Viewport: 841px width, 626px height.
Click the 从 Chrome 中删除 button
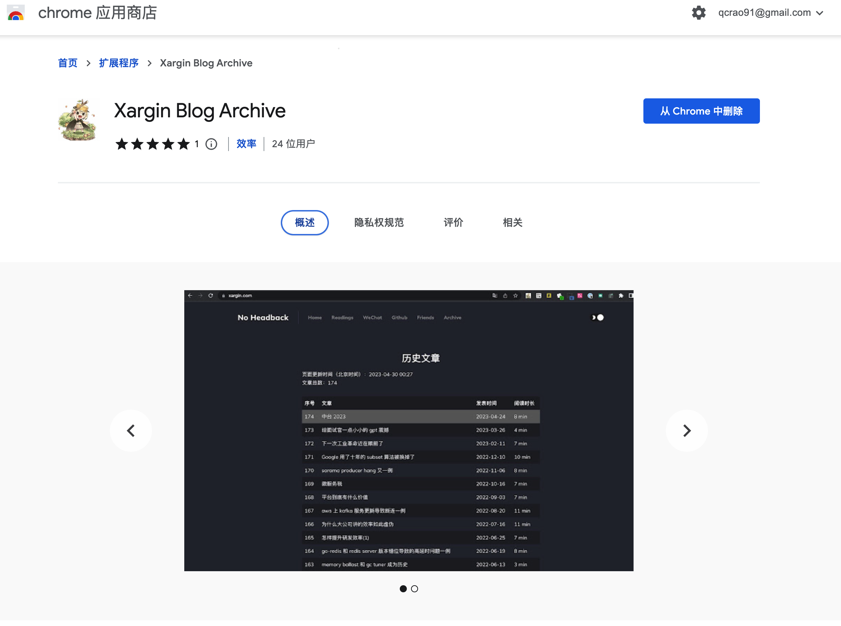(x=701, y=111)
